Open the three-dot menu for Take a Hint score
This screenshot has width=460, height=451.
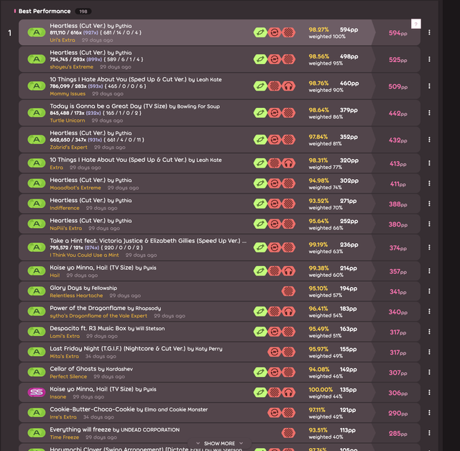429,247
